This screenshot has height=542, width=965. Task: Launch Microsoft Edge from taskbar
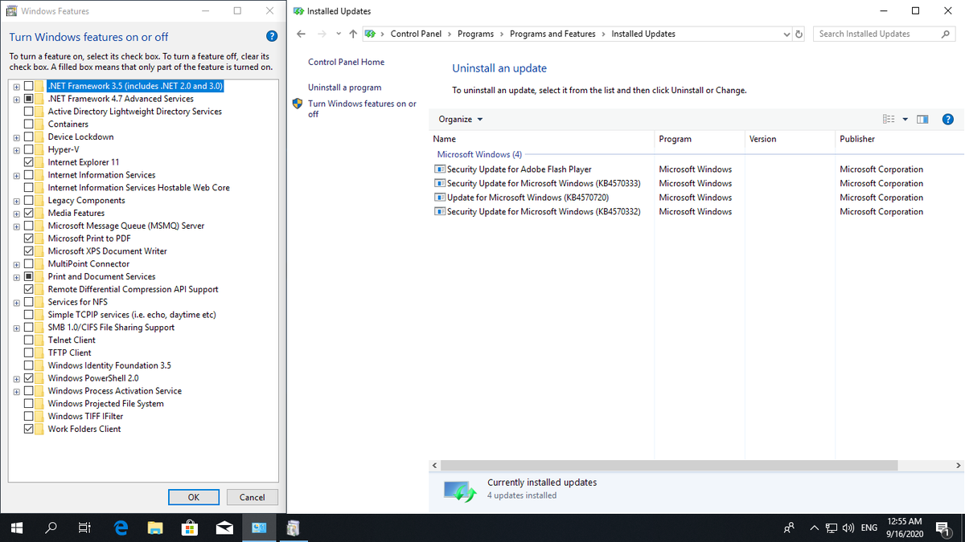121,528
